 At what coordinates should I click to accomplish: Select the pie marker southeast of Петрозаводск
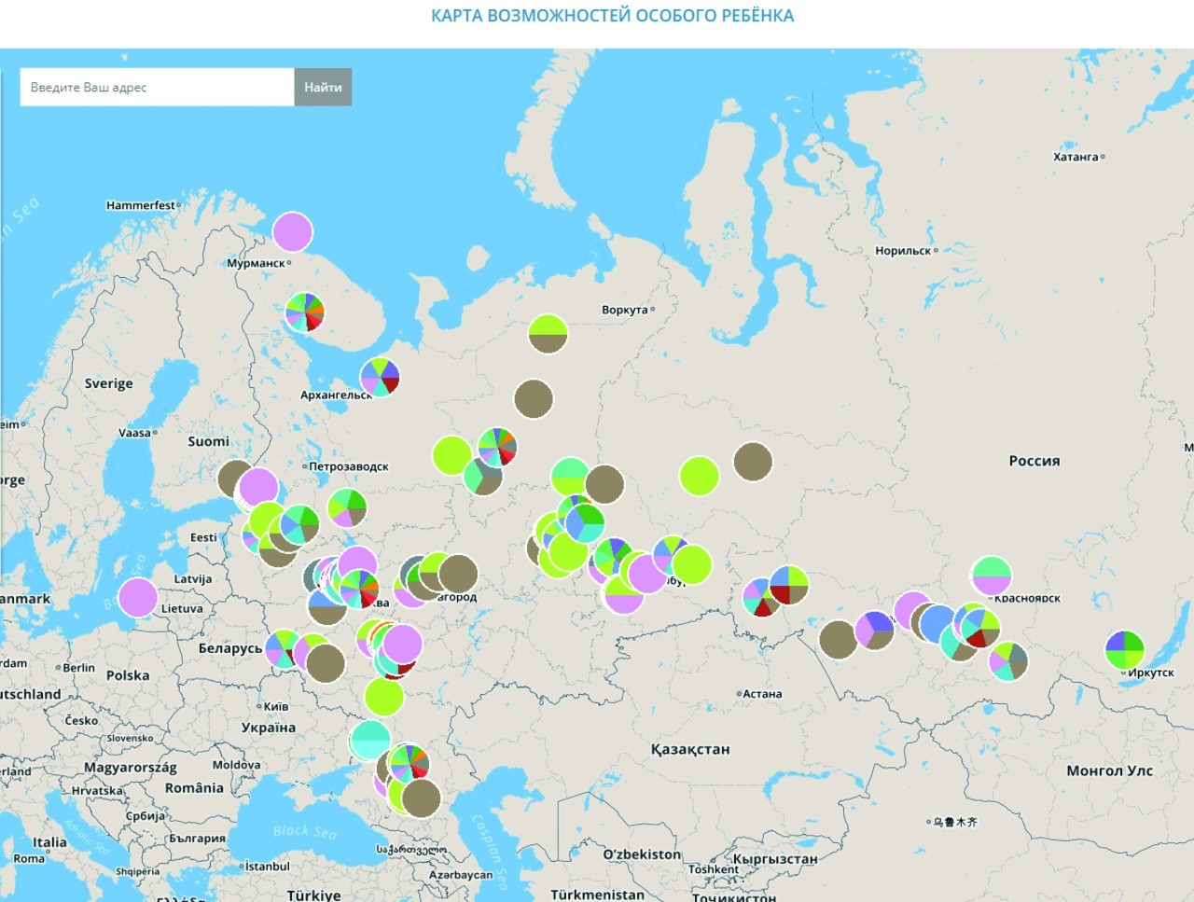pyautogui.click(x=347, y=508)
